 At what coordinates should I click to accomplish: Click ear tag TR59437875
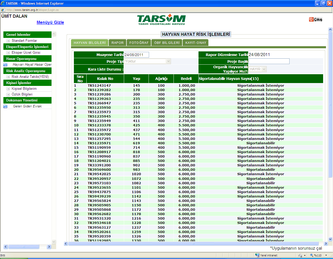pyautogui.click(x=99, y=192)
